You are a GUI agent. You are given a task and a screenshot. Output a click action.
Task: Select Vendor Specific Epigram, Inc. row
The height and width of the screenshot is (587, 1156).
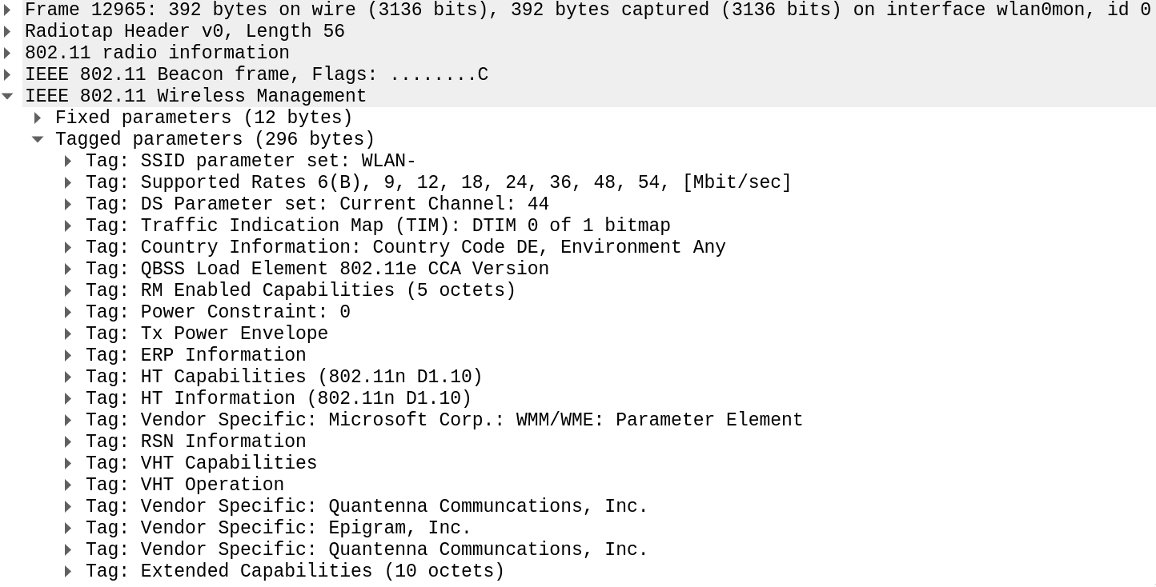(x=578, y=529)
